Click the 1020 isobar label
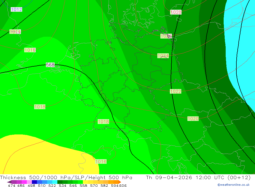The image size is (255, 187). (x=193, y=119)
